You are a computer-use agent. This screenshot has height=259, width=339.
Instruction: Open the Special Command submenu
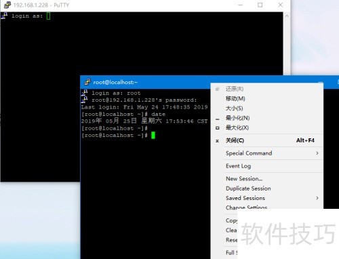point(267,153)
